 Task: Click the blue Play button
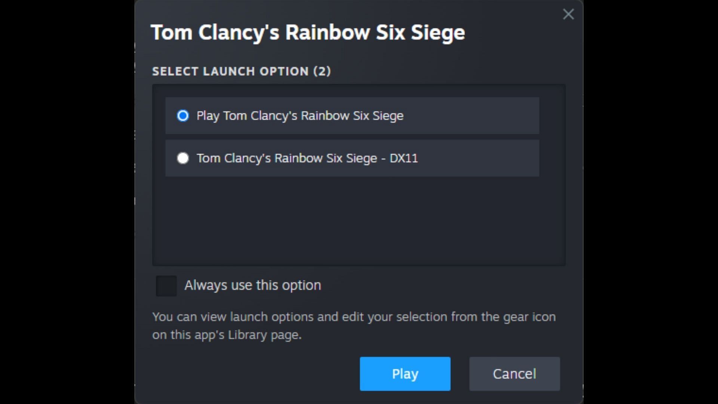[405, 374]
